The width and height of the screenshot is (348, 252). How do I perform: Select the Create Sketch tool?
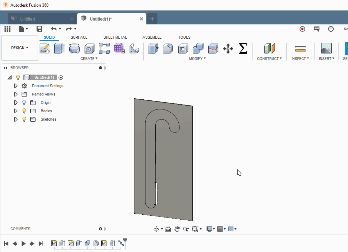[44, 48]
